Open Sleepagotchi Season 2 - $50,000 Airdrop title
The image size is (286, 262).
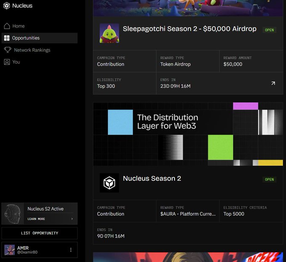190,29
